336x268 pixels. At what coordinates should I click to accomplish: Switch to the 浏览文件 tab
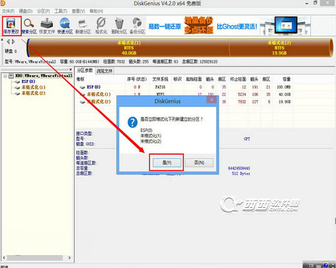(x=104, y=71)
